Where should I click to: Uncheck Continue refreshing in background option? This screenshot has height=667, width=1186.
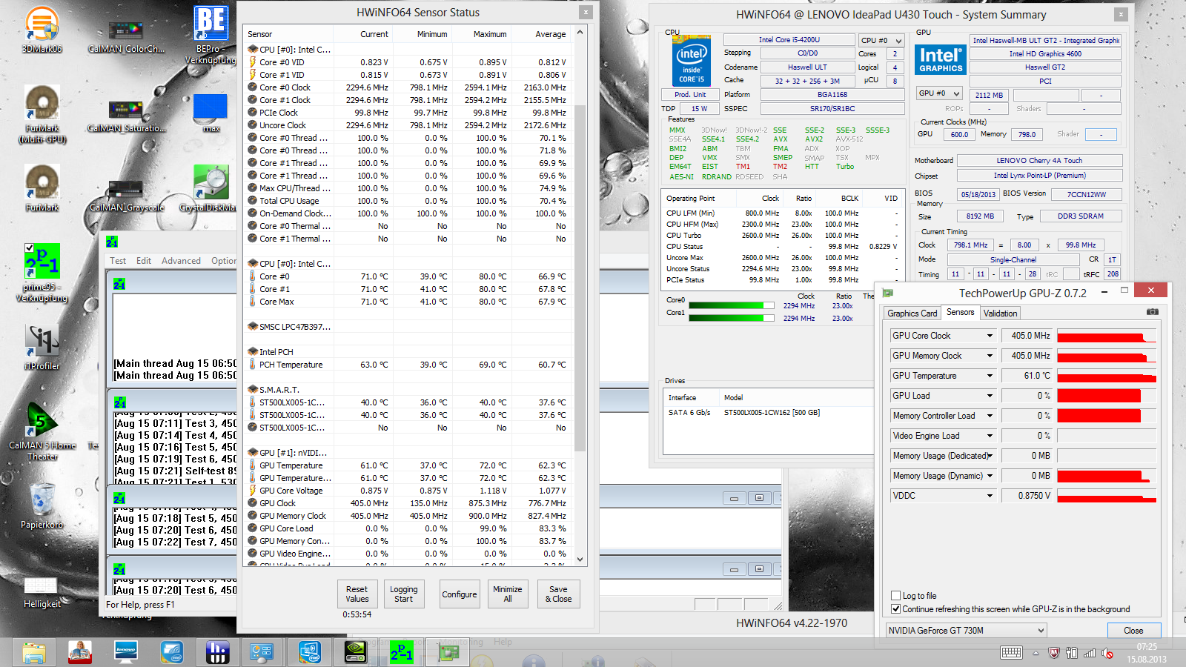(896, 609)
